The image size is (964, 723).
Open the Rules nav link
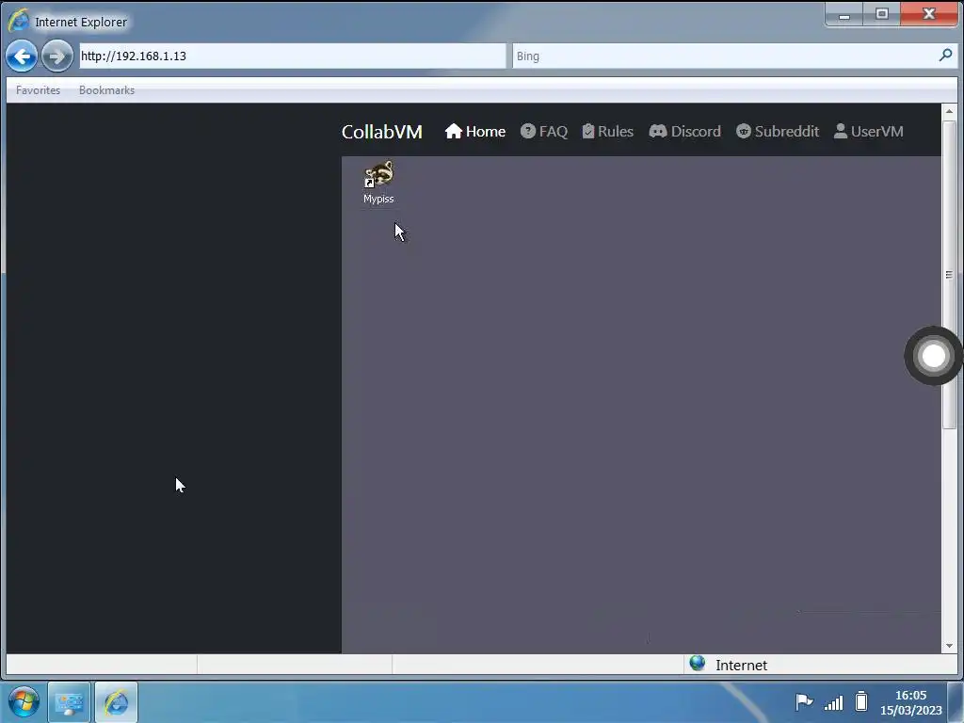[x=607, y=131]
